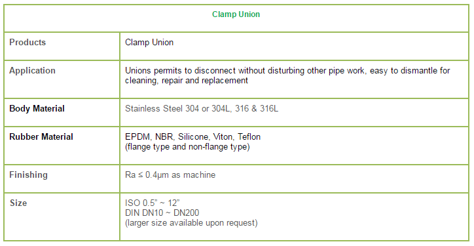Image resolution: width=474 pixels, height=246 pixels.
Task: Click the green Clamp Union table title
Action: [x=236, y=14]
